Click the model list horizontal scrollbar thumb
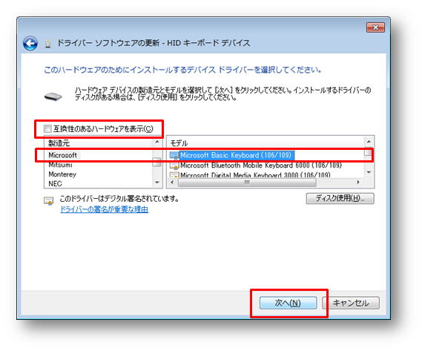The image size is (422, 351). tap(247, 183)
